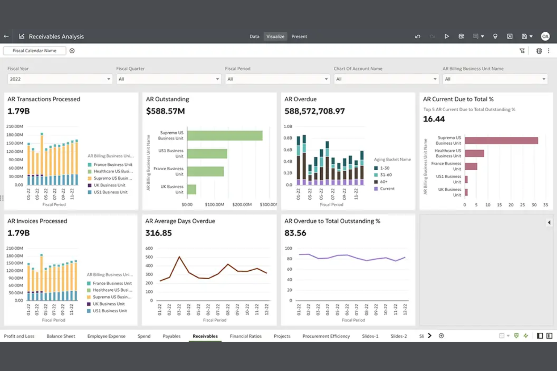The width and height of the screenshot is (557, 371).
Task: Switch to the Visualize tab
Action: pyautogui.click(x=275, y=36)
